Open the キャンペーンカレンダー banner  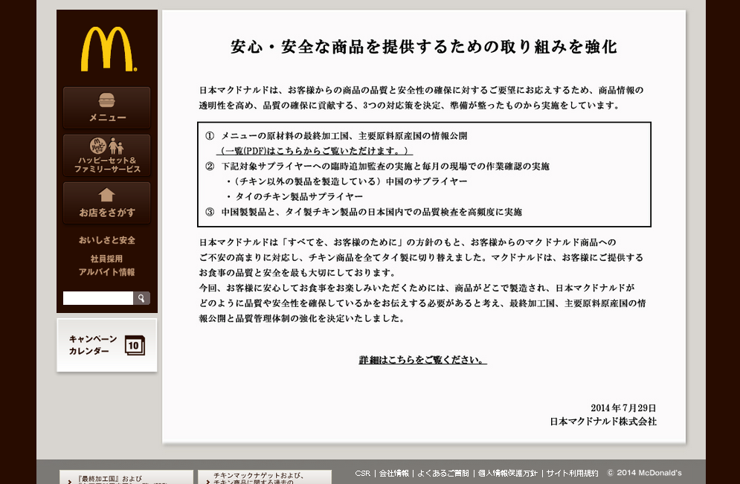pos(106,345)
